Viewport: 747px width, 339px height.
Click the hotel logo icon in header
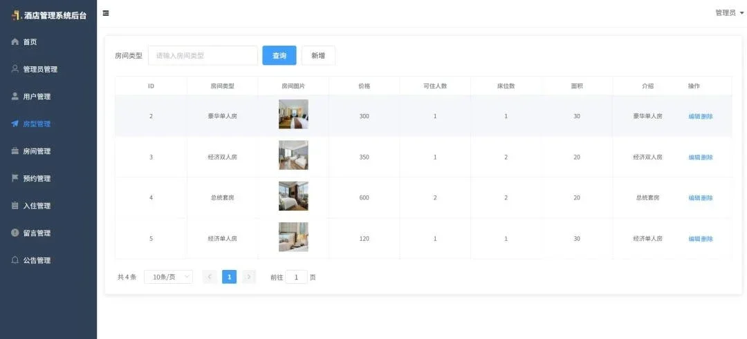[x=16, y=14]
